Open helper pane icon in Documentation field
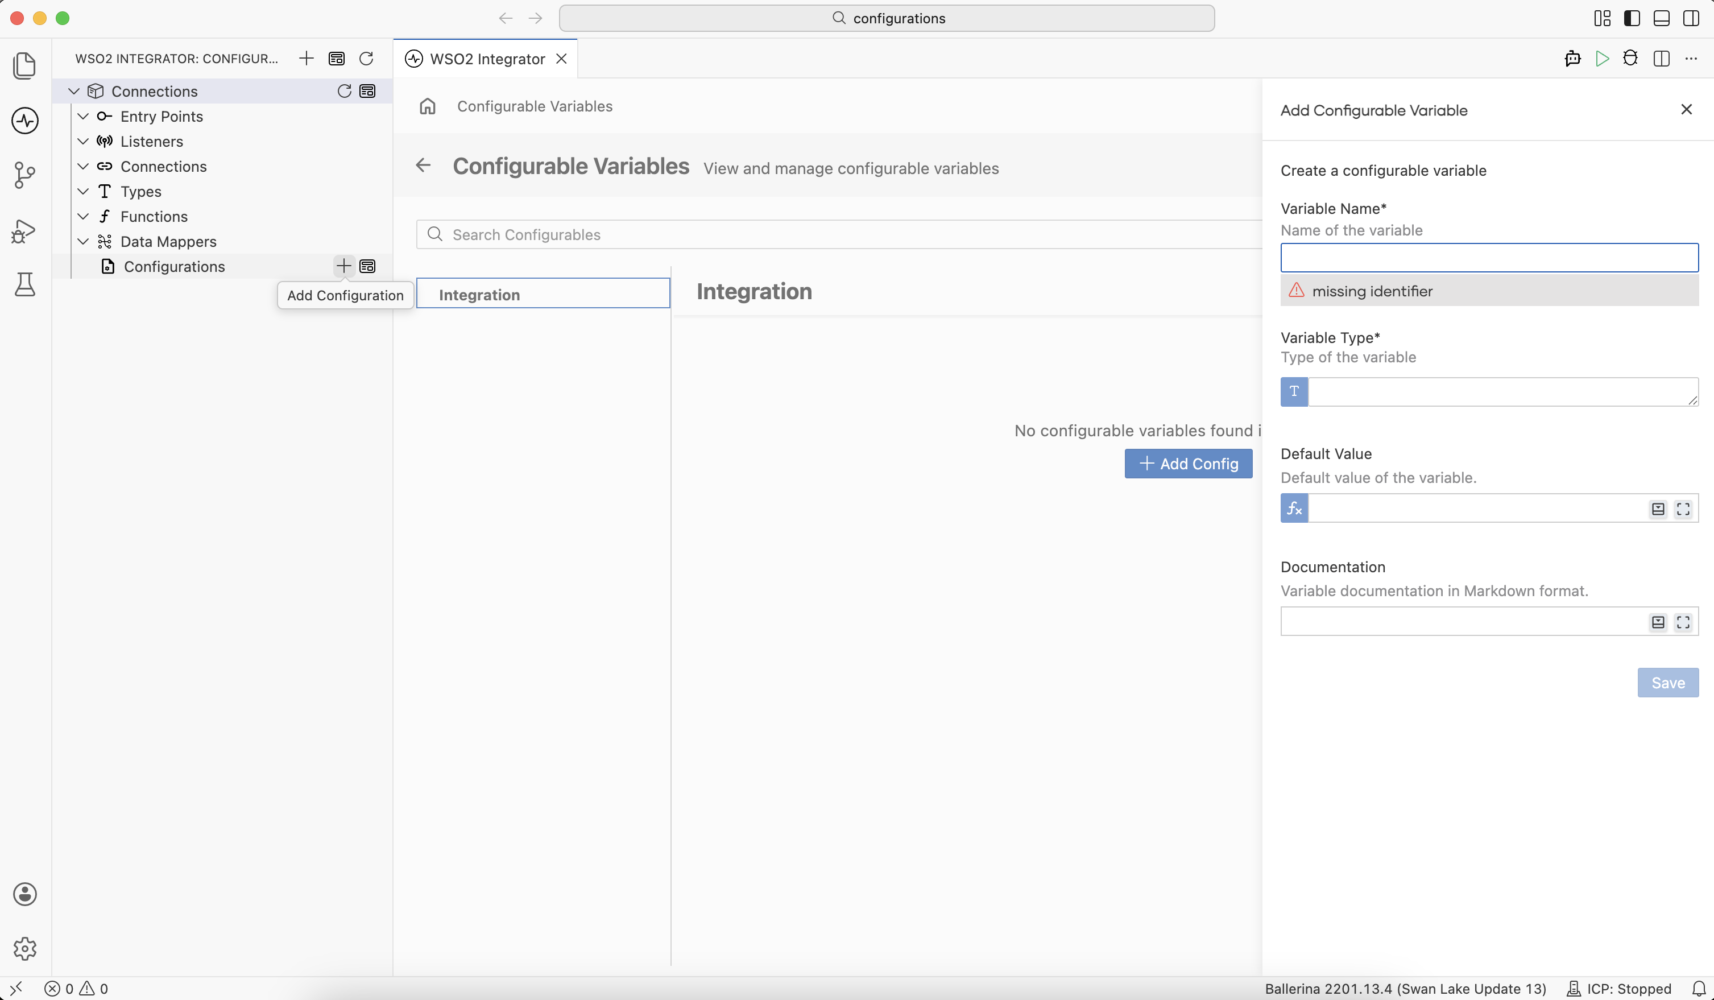Screen dimensions: 1714x1000 pyautogui.click(x=1658, y=622)
